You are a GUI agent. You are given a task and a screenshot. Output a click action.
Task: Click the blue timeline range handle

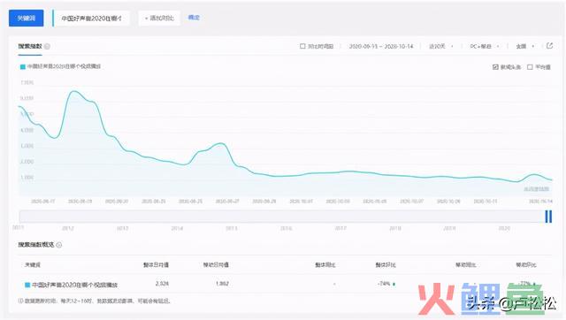coord(548,217)
